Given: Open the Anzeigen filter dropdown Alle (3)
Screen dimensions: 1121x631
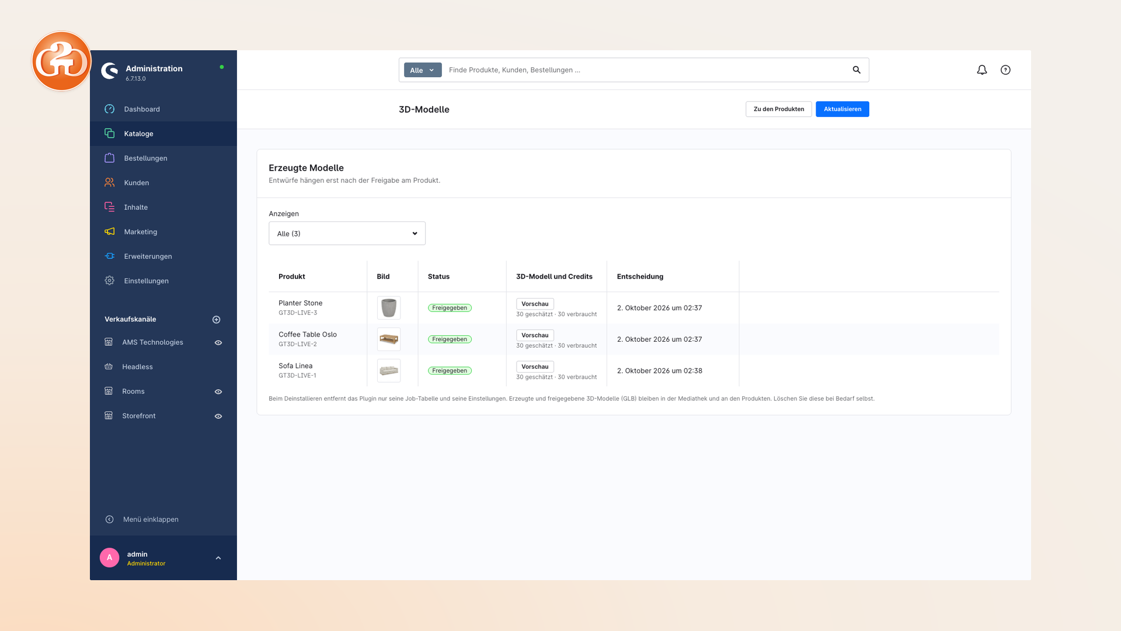Looking at the screenshot, I should (x=347, y=234).
